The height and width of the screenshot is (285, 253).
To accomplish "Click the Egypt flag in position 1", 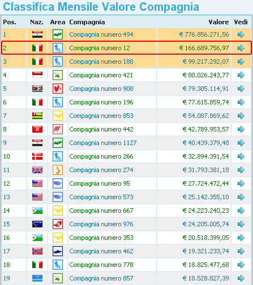I will [x=37, y=34].
